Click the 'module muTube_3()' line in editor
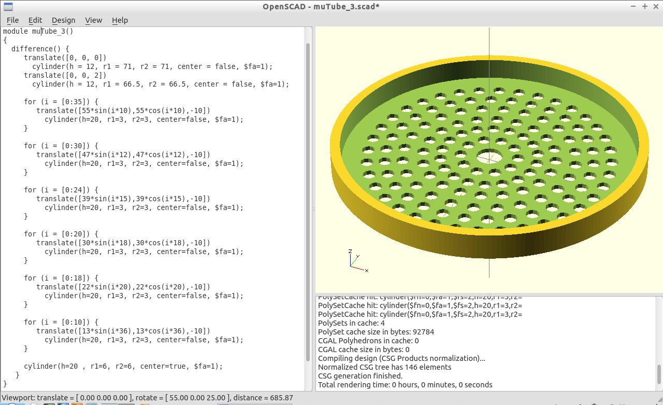 coord(38,31)
